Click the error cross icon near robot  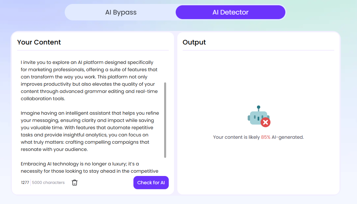266,122
